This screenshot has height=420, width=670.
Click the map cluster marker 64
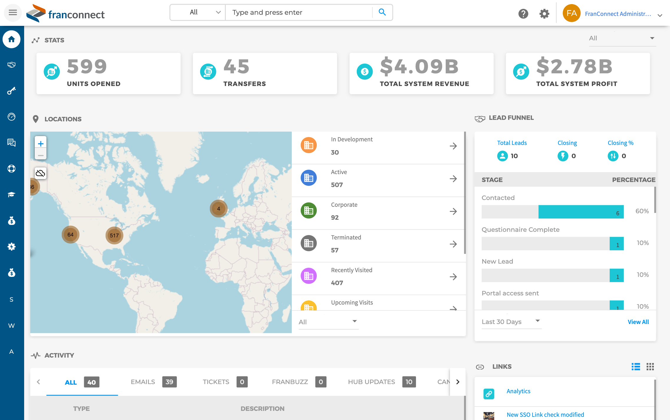(x=70, y=234)
